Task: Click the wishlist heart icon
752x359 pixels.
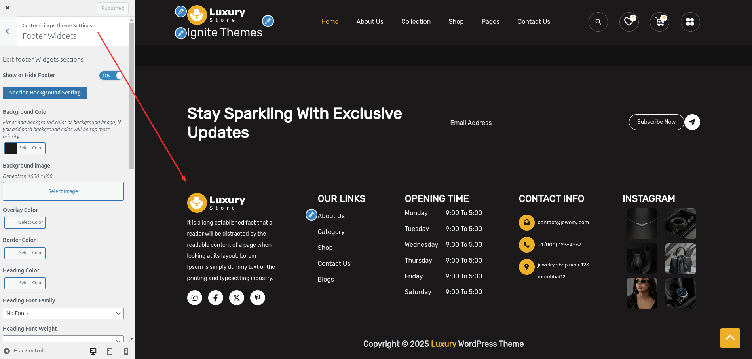Action: point(629,22)
